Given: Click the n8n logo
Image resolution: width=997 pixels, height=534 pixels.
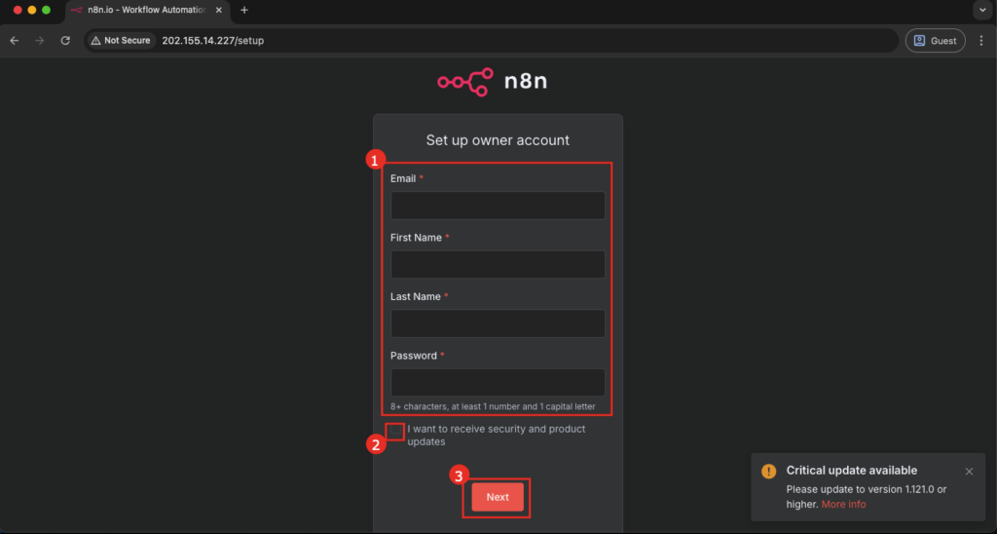Looking at the screenshot, I should [x=492, y=82].
